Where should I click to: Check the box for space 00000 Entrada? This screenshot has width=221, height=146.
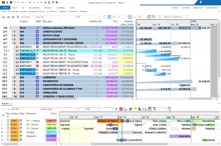(x=8, y=121)
